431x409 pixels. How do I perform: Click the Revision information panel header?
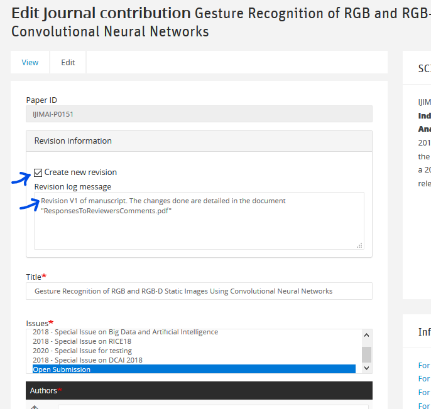tap(199, 141)
